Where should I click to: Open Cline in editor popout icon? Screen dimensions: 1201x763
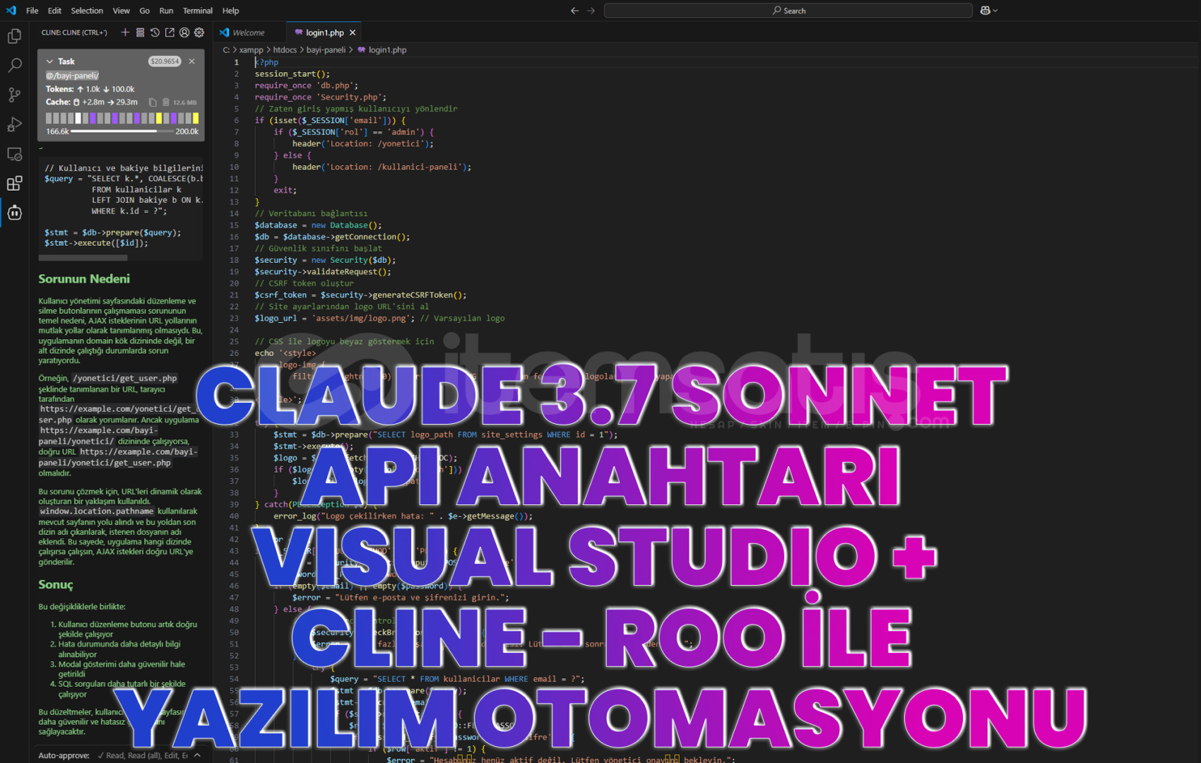point(170,32)
